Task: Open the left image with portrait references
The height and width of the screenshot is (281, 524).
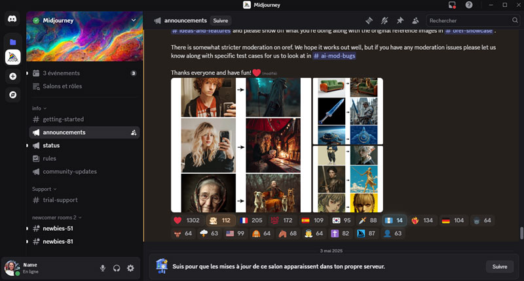Action: tap(241, 145)
